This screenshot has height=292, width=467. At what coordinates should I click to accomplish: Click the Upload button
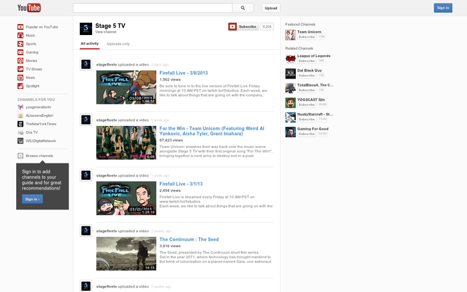[x=271, y=8]
